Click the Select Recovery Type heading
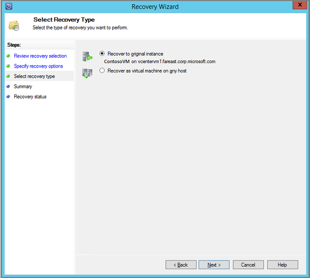The height and width of the screenshot is (278, 310). tap(64, 20)
